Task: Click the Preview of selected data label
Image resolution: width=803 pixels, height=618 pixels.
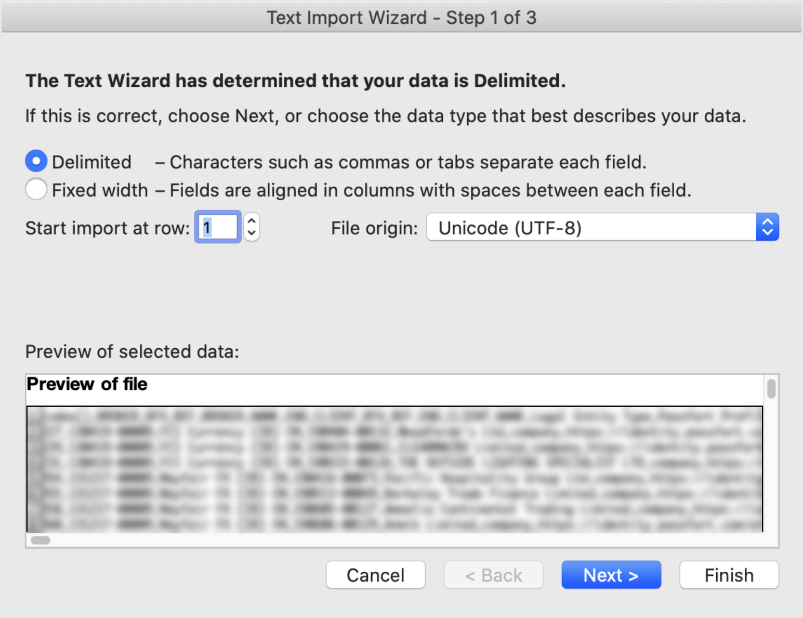Action: coord(132,351)
